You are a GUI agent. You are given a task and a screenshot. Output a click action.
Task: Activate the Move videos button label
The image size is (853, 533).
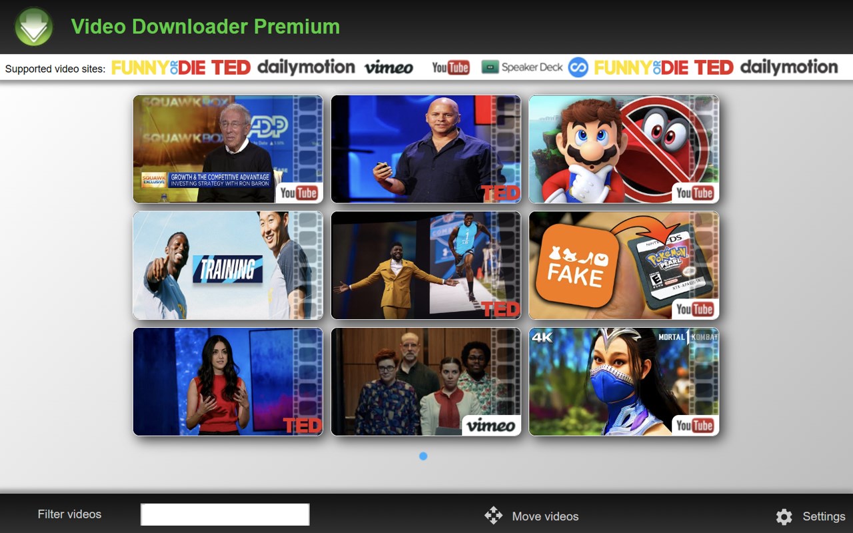545,516
